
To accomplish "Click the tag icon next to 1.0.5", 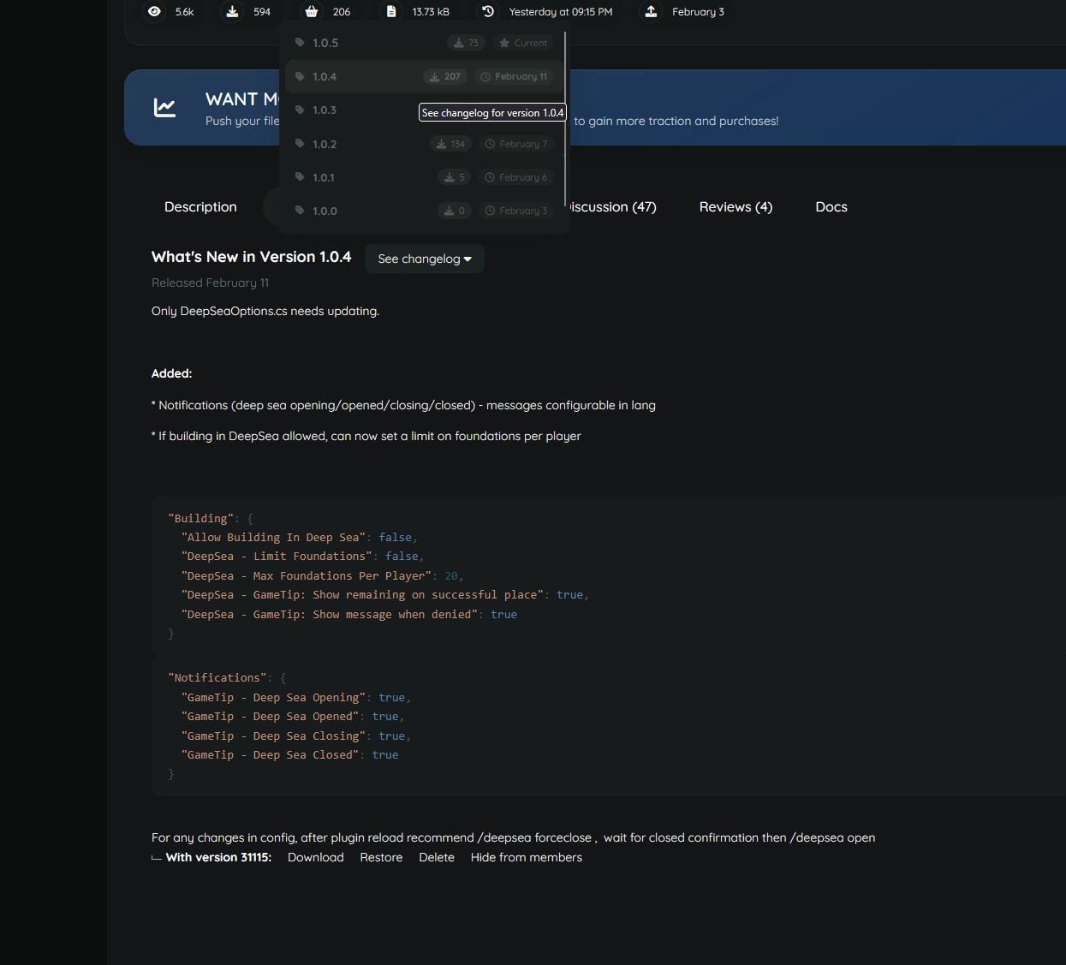I will click(300, 43).
